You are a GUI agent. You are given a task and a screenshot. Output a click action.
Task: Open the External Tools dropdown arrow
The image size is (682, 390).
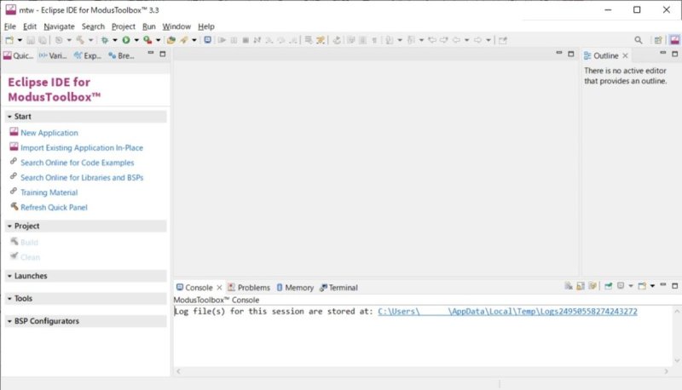[159, 40]
